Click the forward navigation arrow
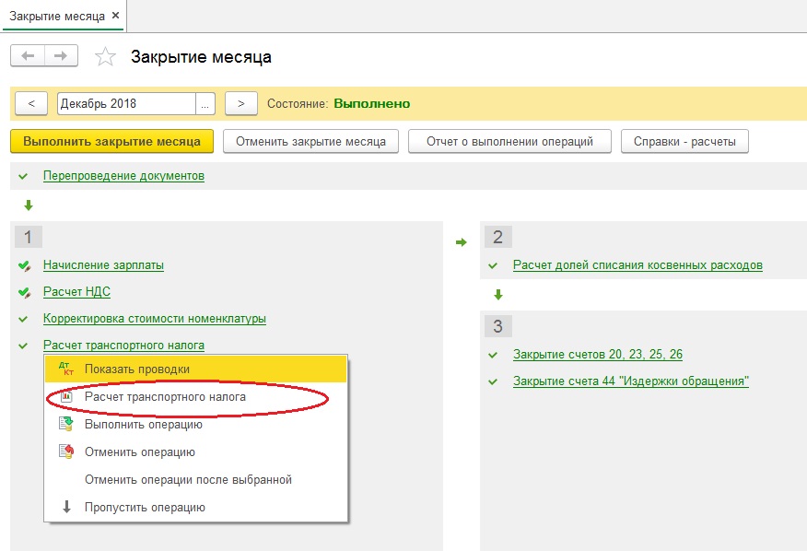 pos(60,56)
